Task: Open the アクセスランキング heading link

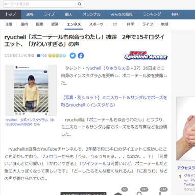Action: point(186,168)
